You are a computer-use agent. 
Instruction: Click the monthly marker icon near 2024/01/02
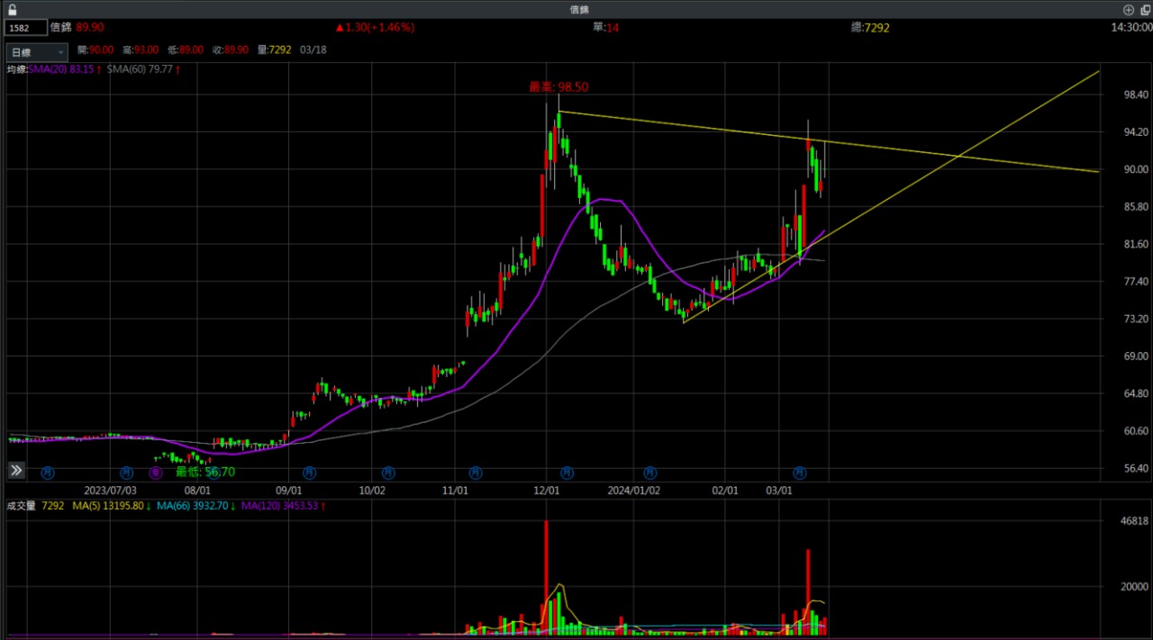tap(649, 473)
